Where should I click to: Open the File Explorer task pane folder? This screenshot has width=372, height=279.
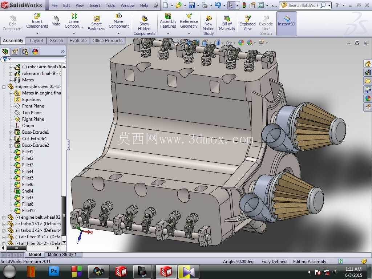click(x=368, y=81)
